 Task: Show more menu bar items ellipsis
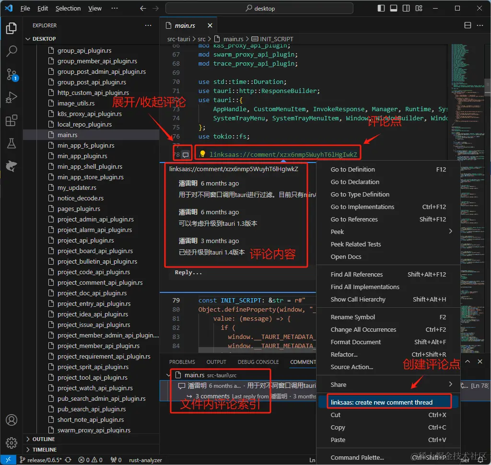click(115, 9)
